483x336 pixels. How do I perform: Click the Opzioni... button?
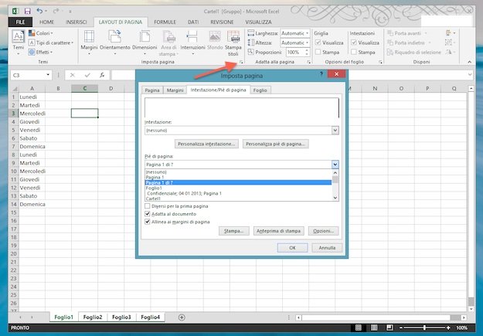pyautogui.click(x=324, y=231)
